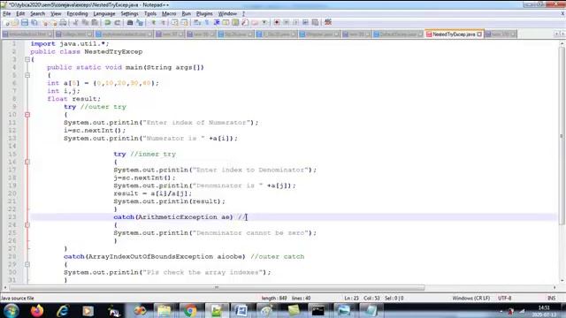Click UTF-8 encoding in status bar
This screenshot has width=566, height=318.
click(x=505, y=299)
